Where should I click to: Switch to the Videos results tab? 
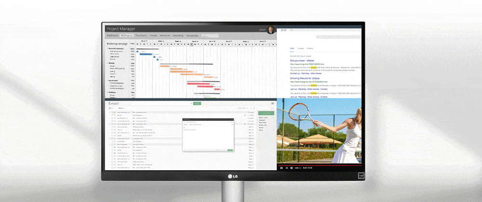[310, 49]
